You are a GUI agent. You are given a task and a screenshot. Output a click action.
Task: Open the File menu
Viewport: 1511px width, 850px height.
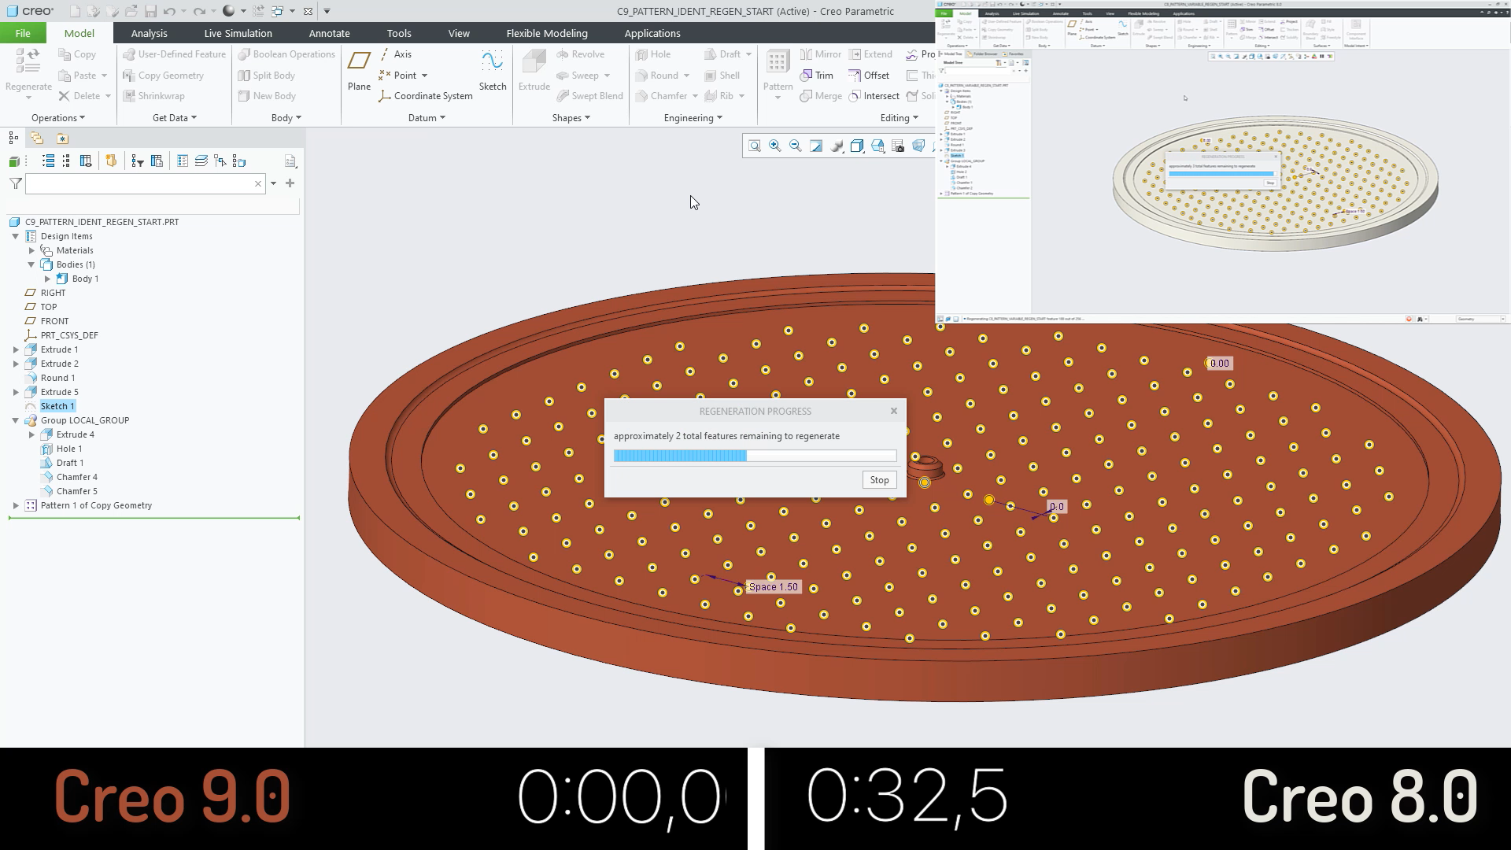[23, 33]
